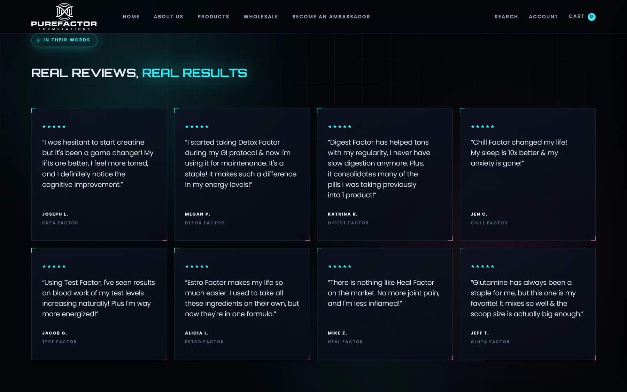Click the Glutamine review quote text
This screenshot has width=627, height=392.
[x=527, y=298]
